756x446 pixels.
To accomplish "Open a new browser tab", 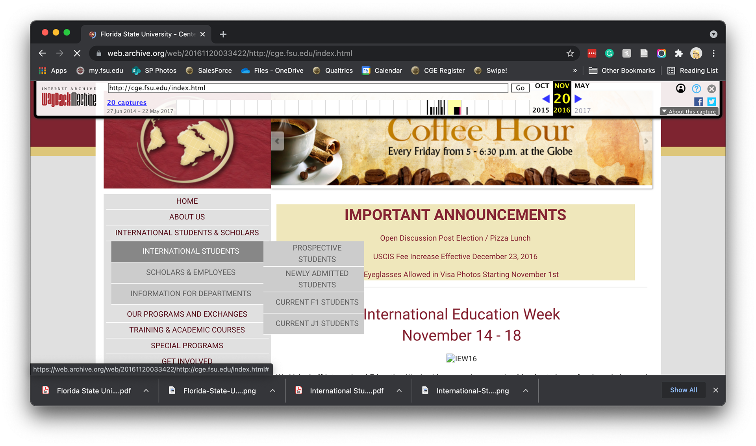I will 223,34.
